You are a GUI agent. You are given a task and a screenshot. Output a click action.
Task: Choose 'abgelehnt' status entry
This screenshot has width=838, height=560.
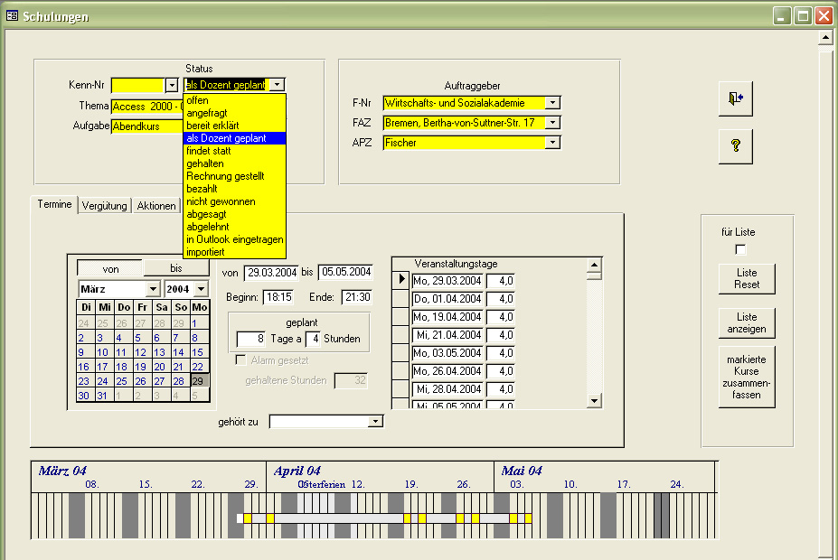[x=235, y=227]
